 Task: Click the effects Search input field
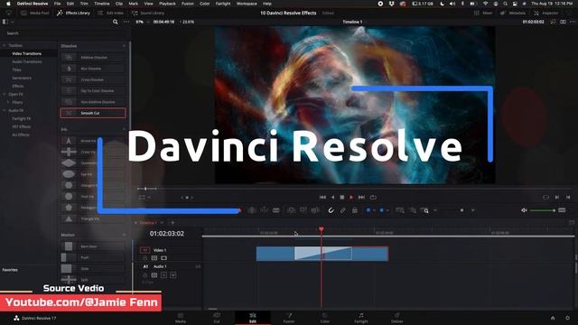click(66, 33)
